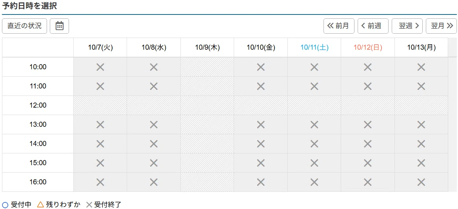Image resolution: width=458 pixels, height=209 pixels.
Task: Choose the X slot on 10/11 14:00
Action: pyautogui.click(x=314, y=144)
